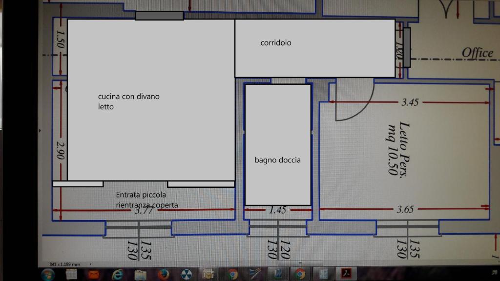The width and height of the screenshot is (500, 281).
Task: Select the dark gray bar right of corridoio
Action: click(x=406, y=47)
